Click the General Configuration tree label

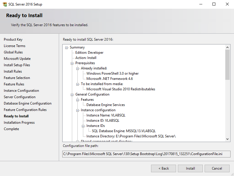[x=92, y=94]
